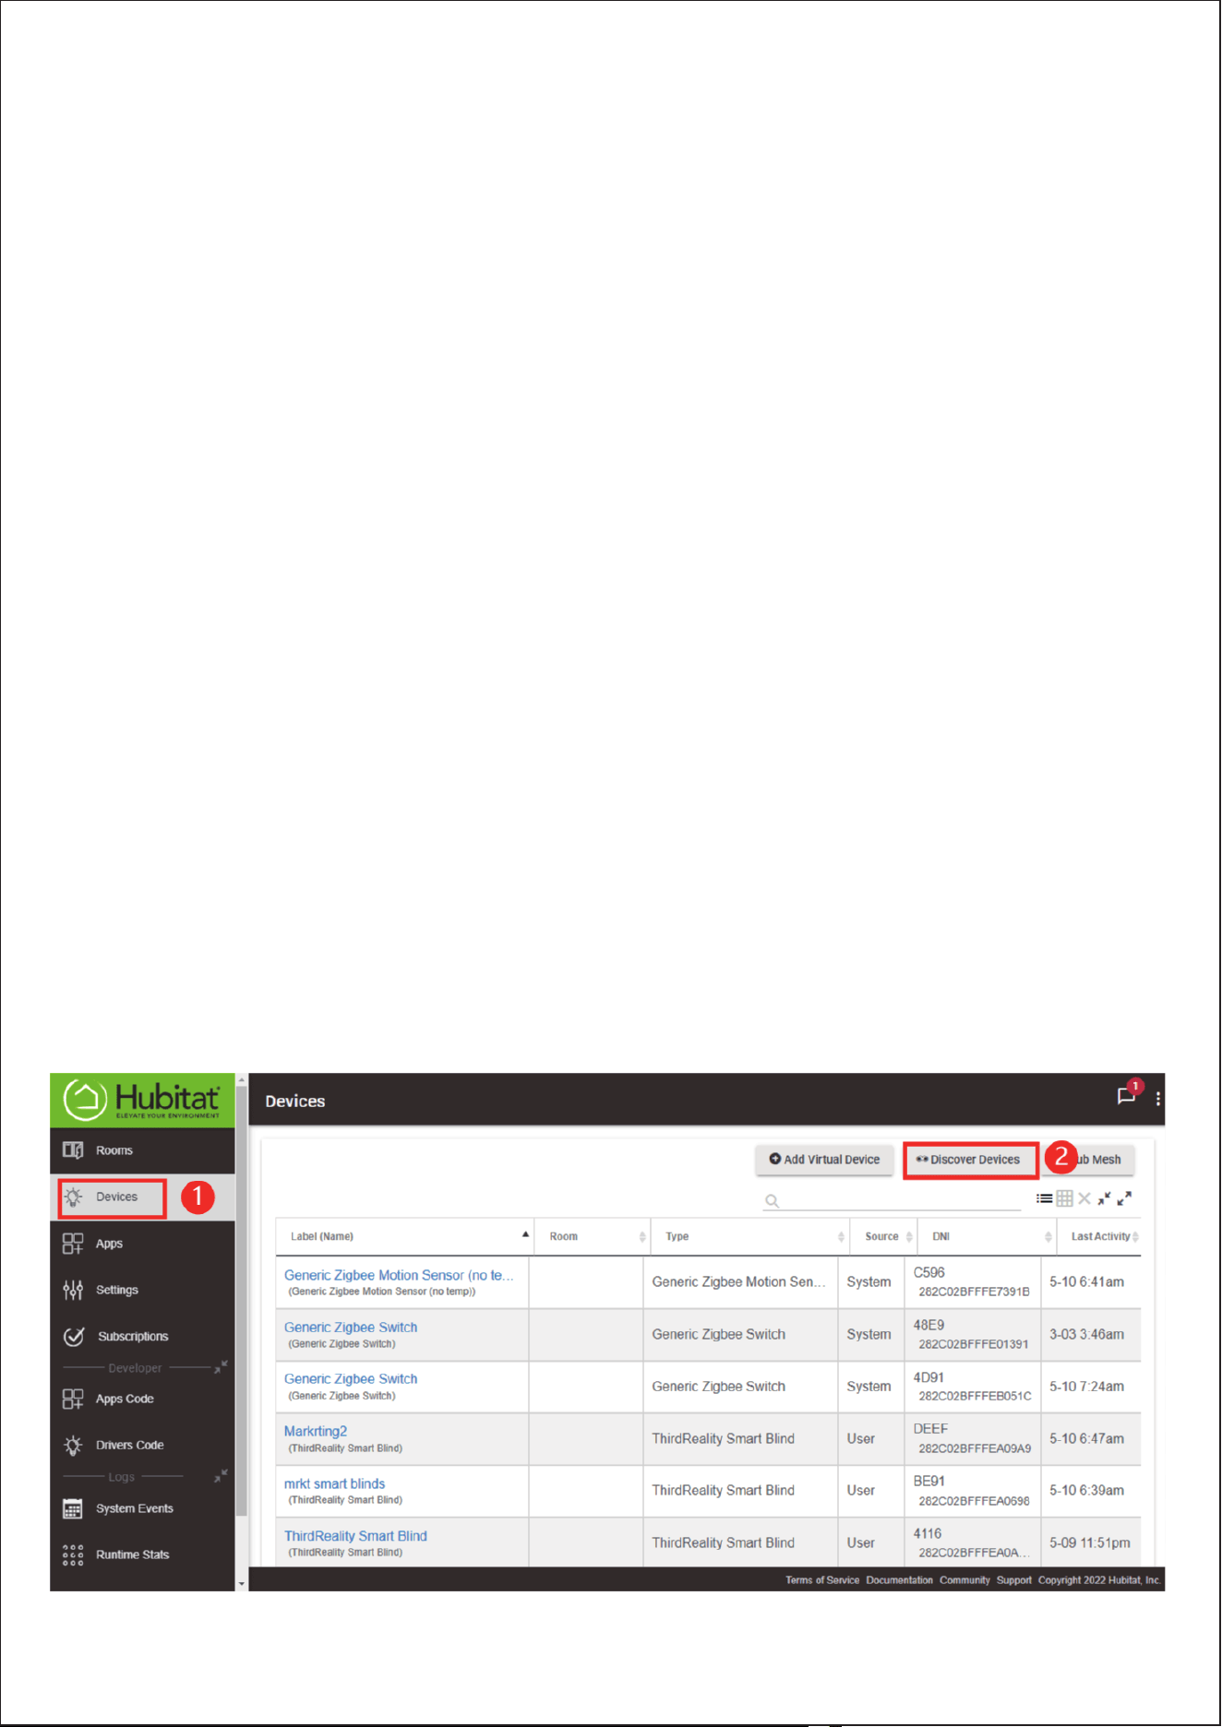
Task: Collapse the Developer section in sidebar
Action: 221,1366
